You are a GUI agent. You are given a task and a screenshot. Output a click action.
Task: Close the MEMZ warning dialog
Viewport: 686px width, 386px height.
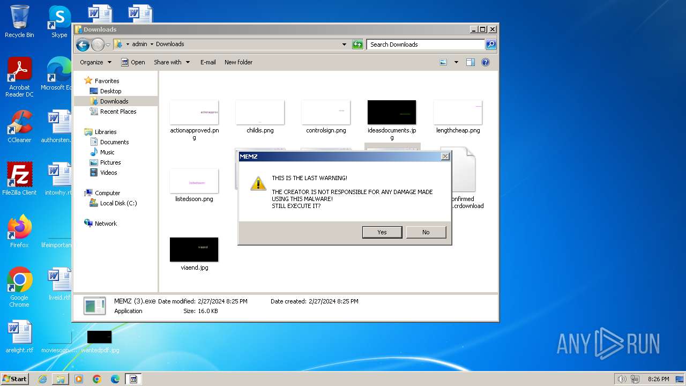click(x=445, y=157)
